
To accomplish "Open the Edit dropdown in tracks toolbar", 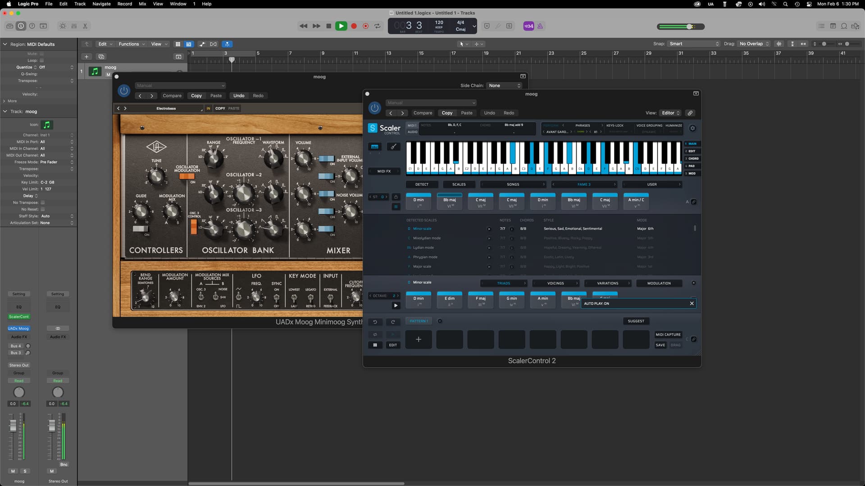I will [x=105, y=44].
